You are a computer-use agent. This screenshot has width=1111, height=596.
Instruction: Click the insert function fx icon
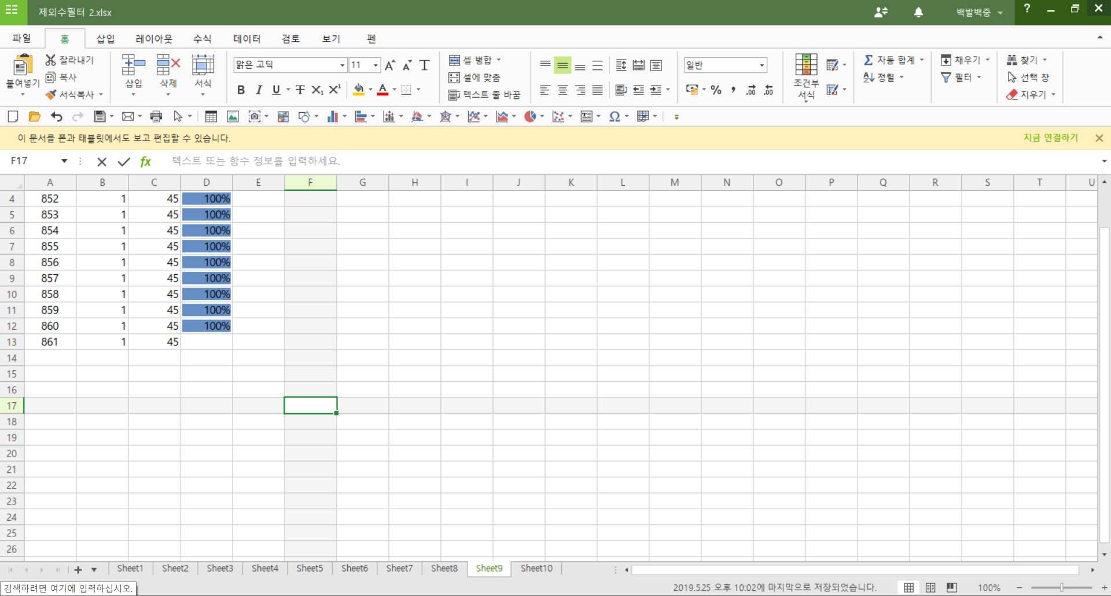point(146,161)
